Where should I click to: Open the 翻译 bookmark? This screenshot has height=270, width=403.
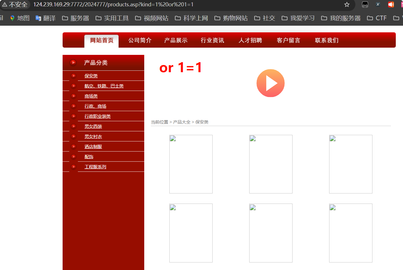tap(46, 18)
